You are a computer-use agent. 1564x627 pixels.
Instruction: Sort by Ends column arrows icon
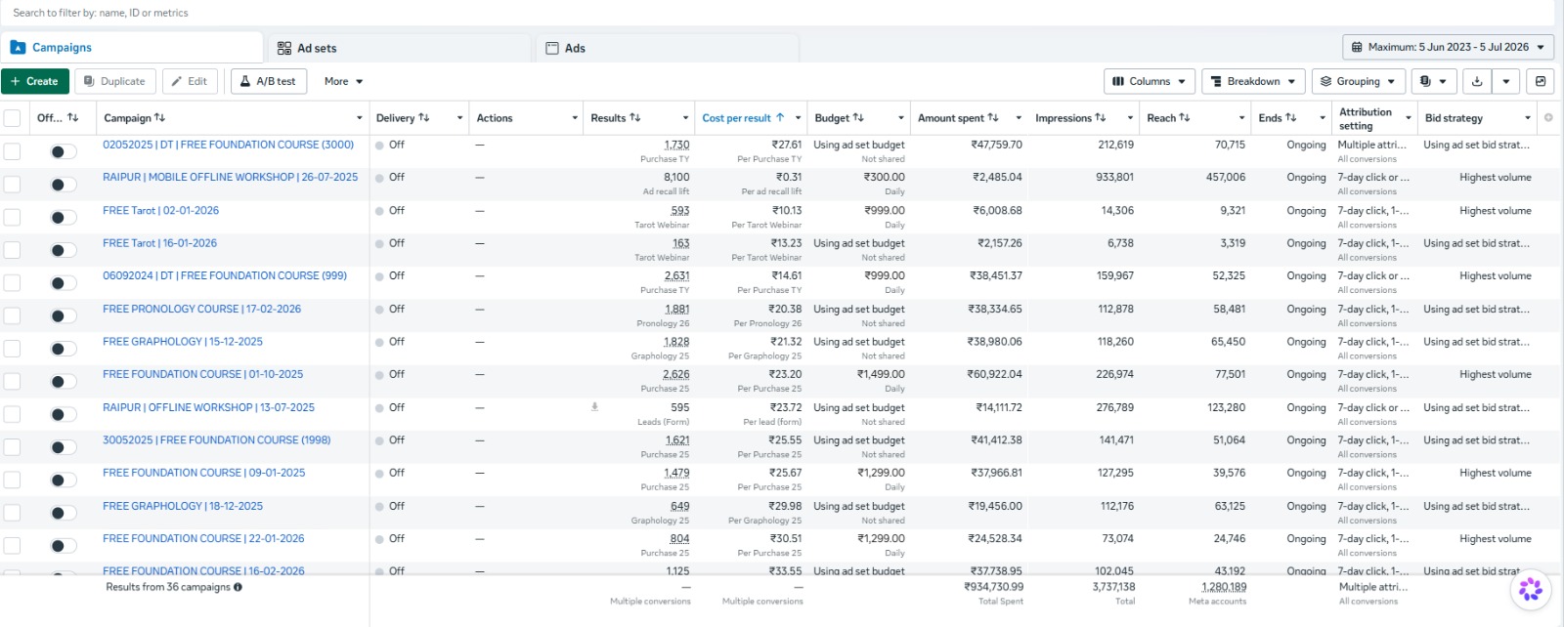(1291, 118)
